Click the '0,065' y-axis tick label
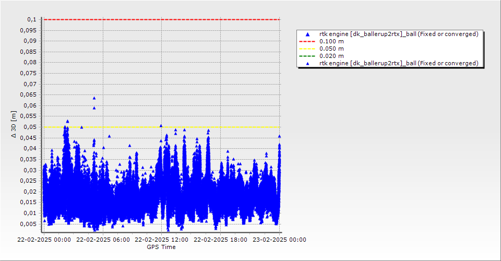Screen dimensions: 501x261 point(28,94)
